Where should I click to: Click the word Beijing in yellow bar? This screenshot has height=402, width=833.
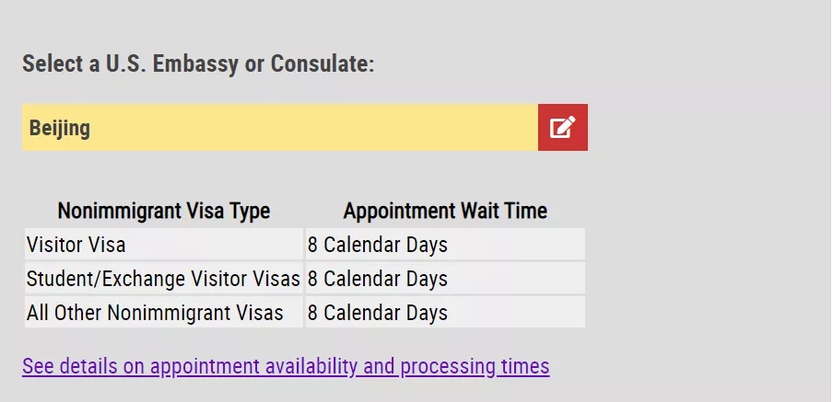coord(60,127)
